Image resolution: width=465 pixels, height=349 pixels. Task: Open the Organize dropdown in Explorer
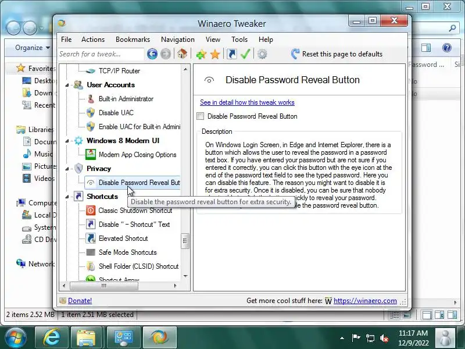coord(33,48)
